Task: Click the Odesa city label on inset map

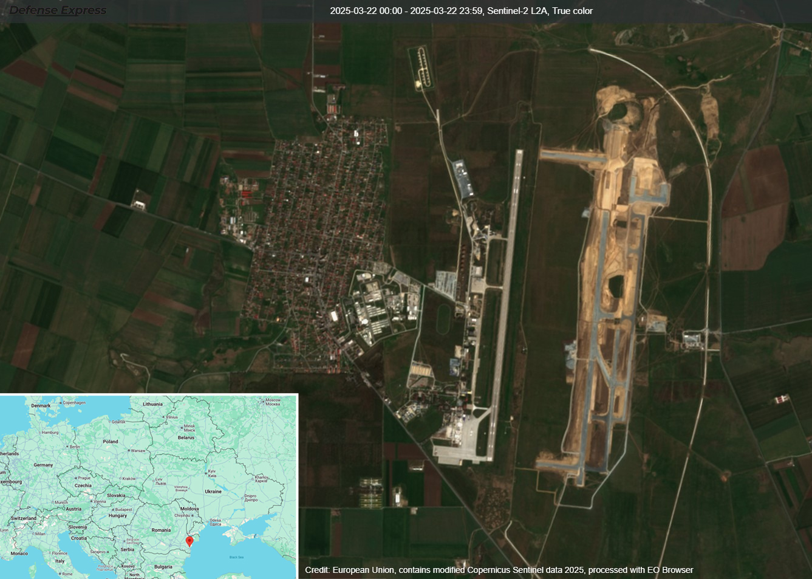Action: (x=216, y=522)
